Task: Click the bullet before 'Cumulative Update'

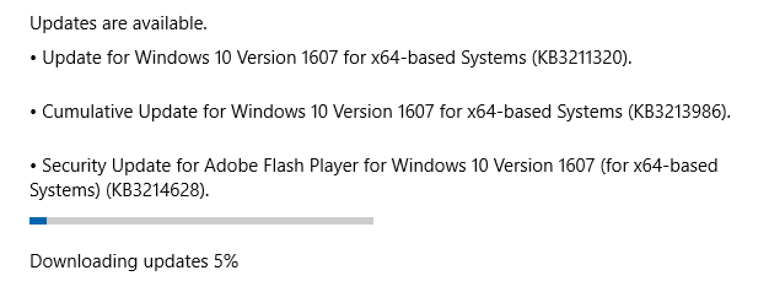Action: click(33, 113)
